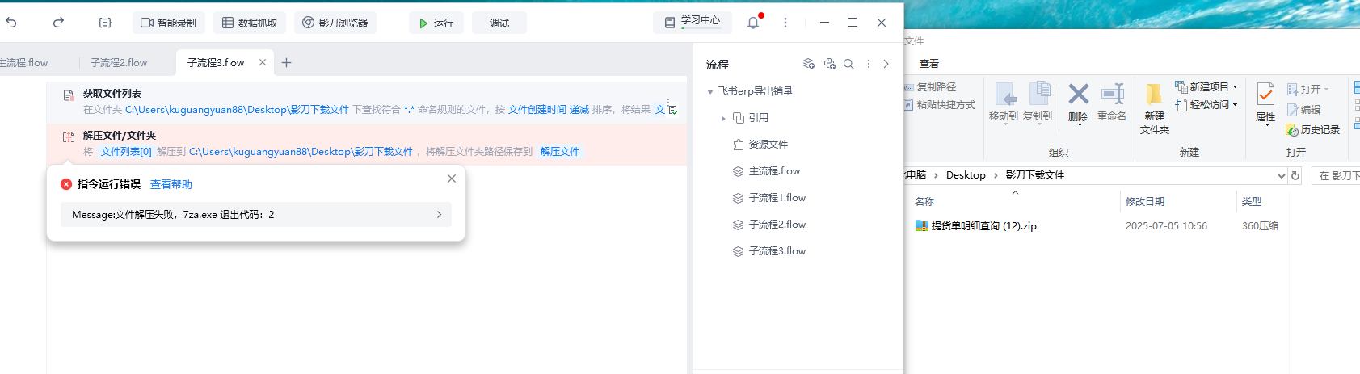Expand the 引用 tree node
Screen dimensions: 1360x374
pyautogui.click(x=723, y=118)
